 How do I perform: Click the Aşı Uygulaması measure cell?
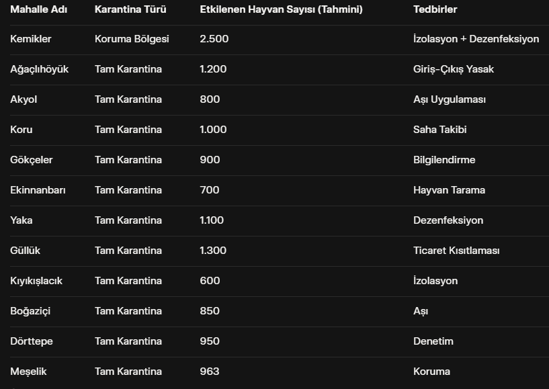pyautogui.click(x=450, y=99)
